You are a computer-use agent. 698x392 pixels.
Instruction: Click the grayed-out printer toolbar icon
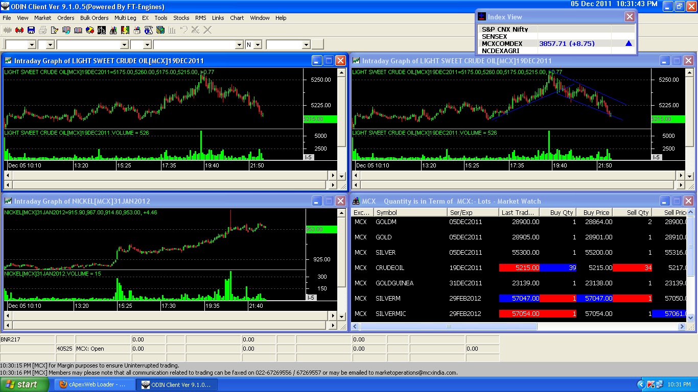coord(43,30)
